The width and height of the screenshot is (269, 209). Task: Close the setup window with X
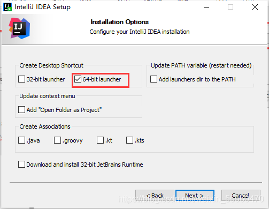255,7
